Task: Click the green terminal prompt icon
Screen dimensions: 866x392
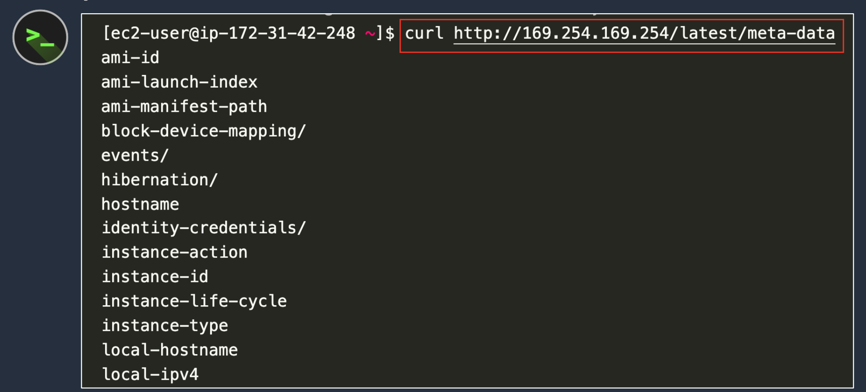Action: (40, 37)
